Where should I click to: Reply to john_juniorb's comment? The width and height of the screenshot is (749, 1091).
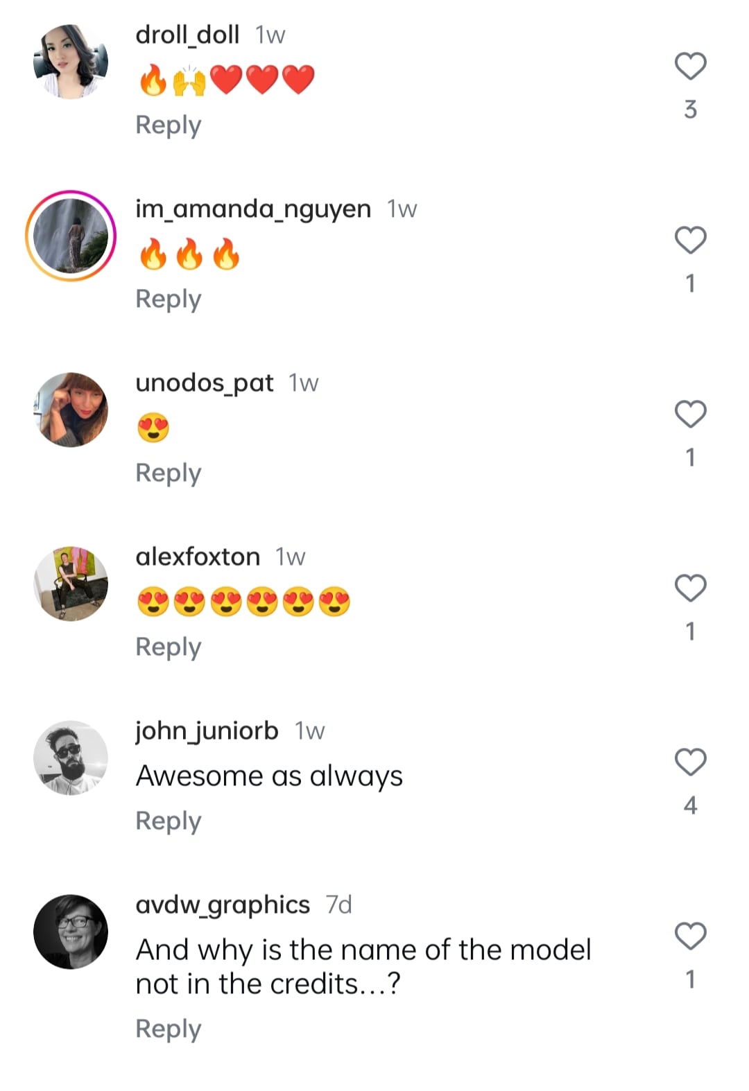tap(169, 821)
